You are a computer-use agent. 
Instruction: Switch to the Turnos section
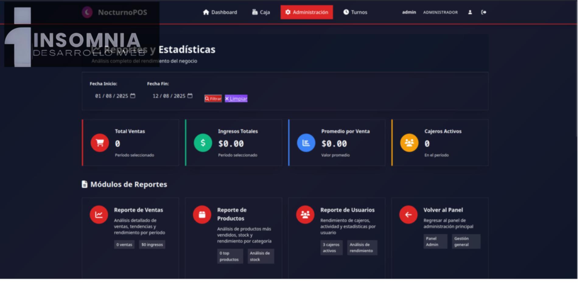(355, 12)
